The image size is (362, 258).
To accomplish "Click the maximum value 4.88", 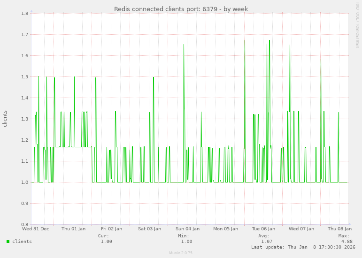I will pos(347,242).
